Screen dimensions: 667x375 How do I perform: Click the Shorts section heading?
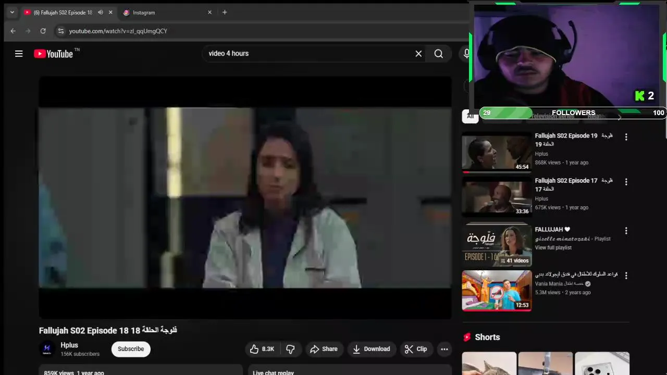487,337
